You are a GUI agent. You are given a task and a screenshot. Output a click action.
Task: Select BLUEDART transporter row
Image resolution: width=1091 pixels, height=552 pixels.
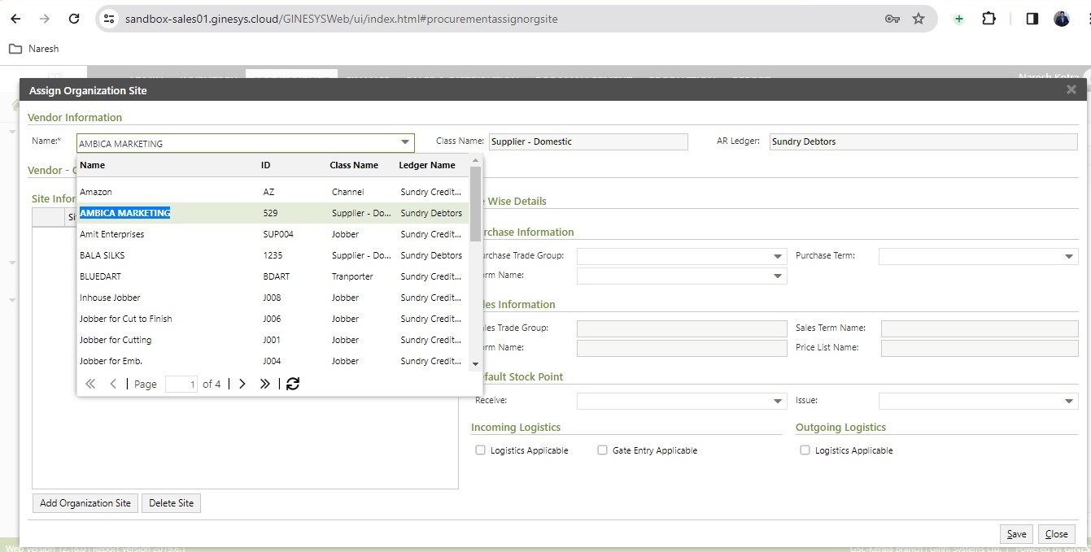(x=273, y=276)
